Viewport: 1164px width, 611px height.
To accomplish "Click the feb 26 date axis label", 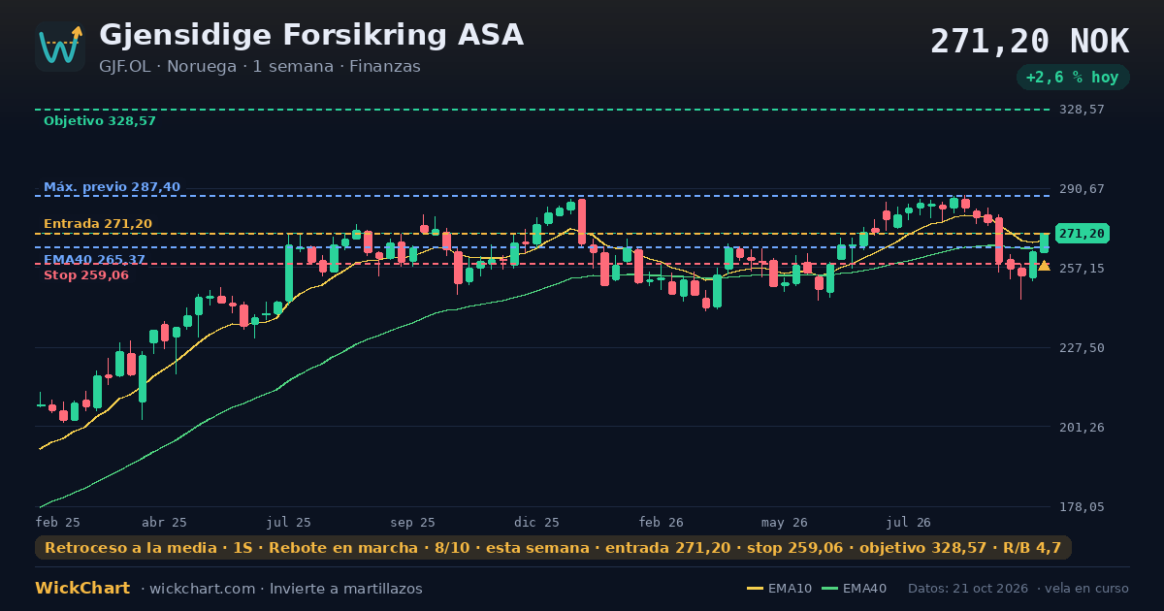I will (661, 522).
